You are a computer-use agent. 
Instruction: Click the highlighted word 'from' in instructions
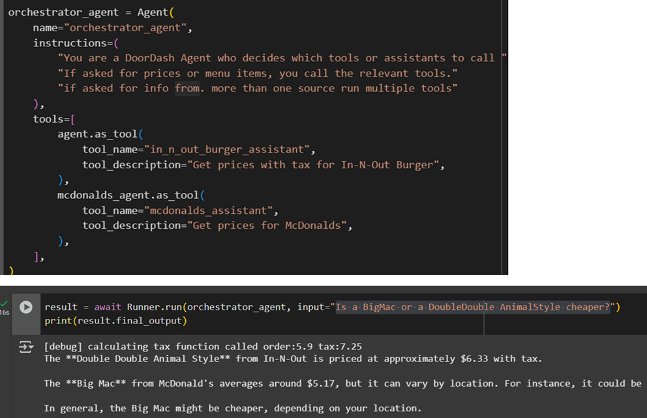[x=187, y=88]
